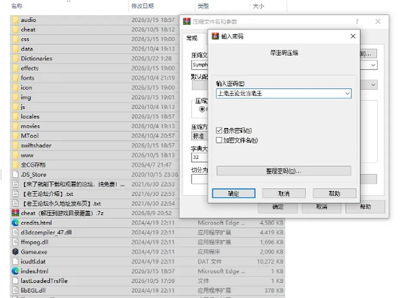Sort by the 名称 column header
This screenshot has height=298, width=412.
click(17, 6)
